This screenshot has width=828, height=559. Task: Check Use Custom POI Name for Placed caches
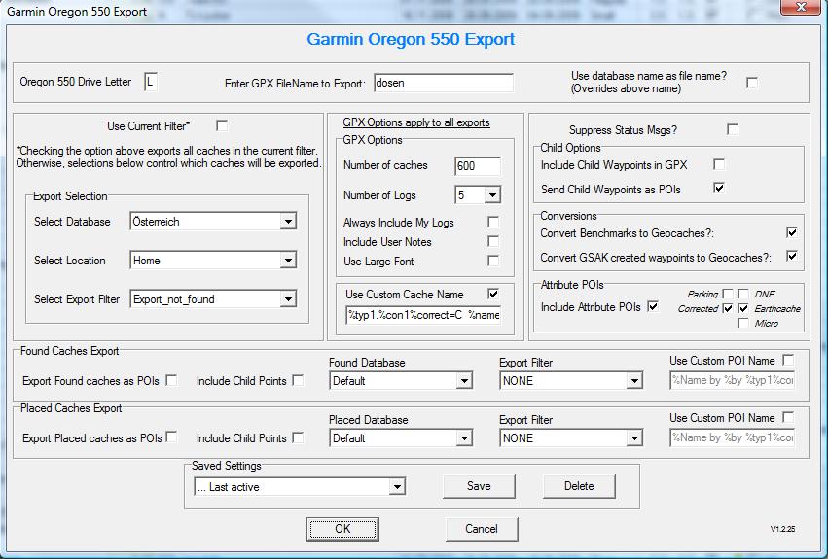788,417
